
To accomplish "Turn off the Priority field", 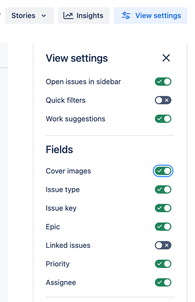I will [163, 264].
